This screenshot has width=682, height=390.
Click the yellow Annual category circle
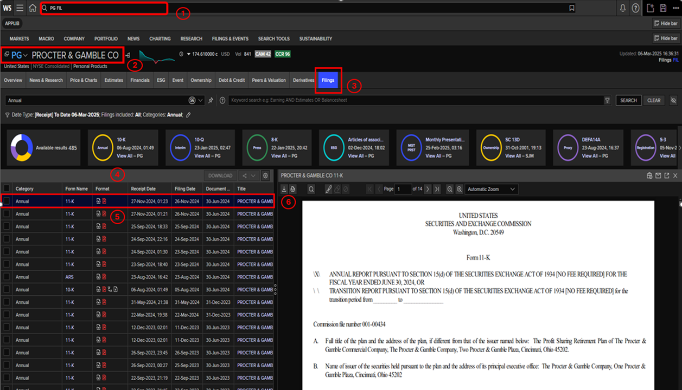[x=103, y=147]
